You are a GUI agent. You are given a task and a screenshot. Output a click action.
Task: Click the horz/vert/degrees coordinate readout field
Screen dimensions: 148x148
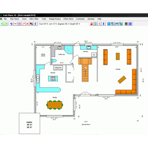64,24
